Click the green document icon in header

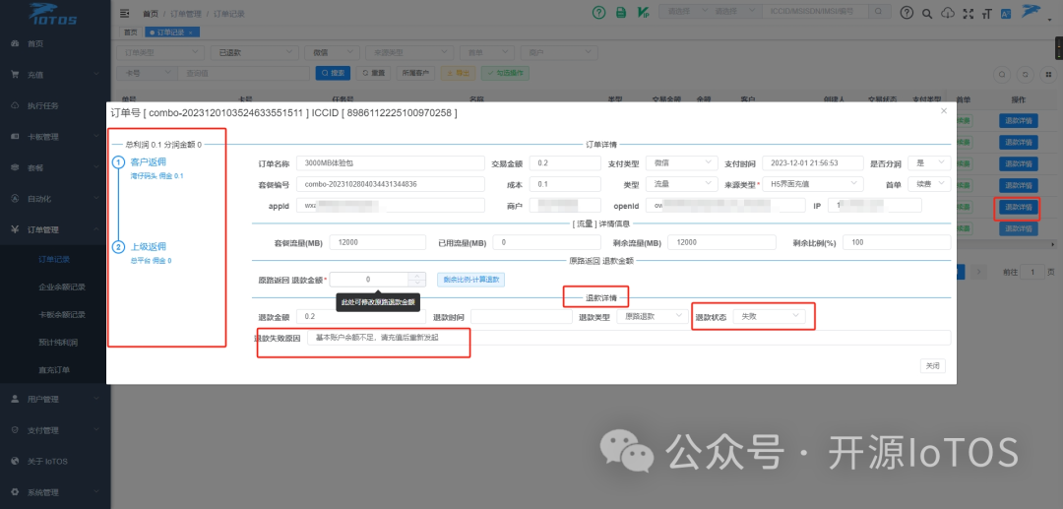(620, 12)
